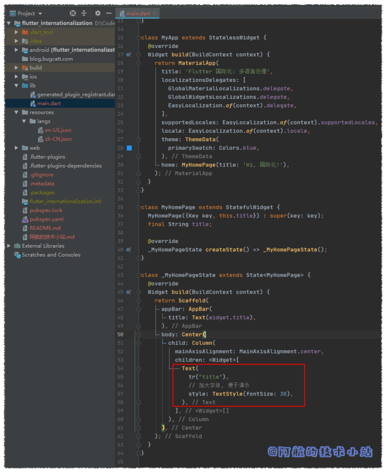Viewport: 386px width, 472px height.
Task: Open pubspec.yaml from the project tree
Action: (47, 219)
